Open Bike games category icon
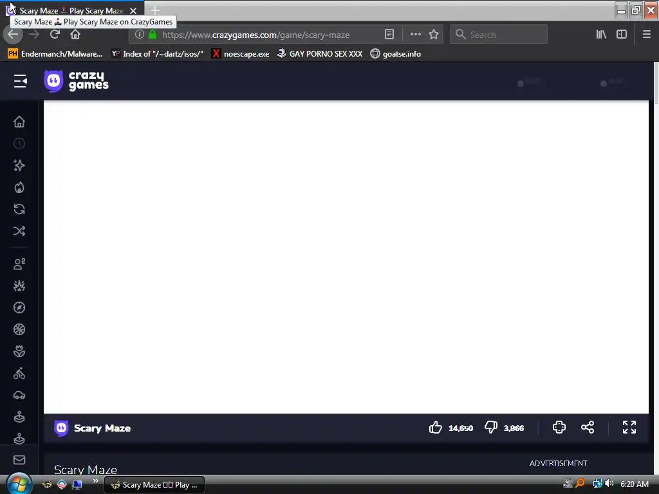 coord(19,373)
